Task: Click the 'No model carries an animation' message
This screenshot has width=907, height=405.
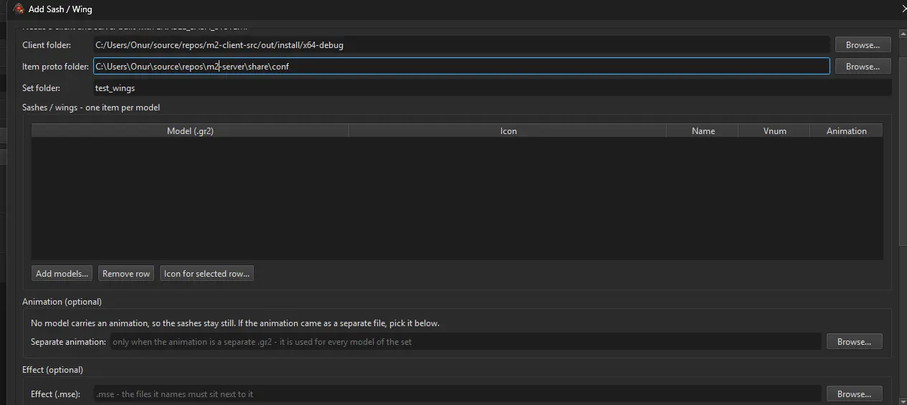Action: [235, 323]
